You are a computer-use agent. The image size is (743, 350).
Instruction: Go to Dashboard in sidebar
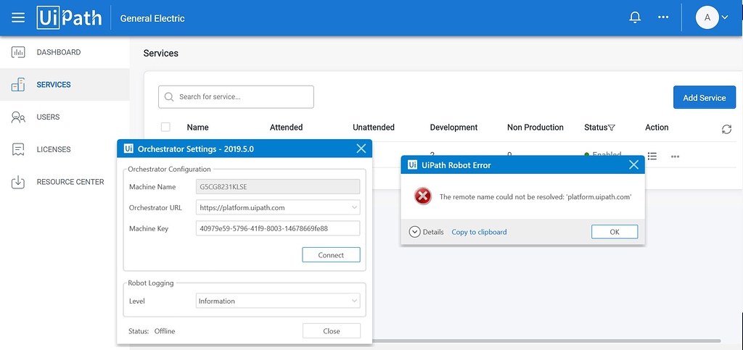(59, 52)
